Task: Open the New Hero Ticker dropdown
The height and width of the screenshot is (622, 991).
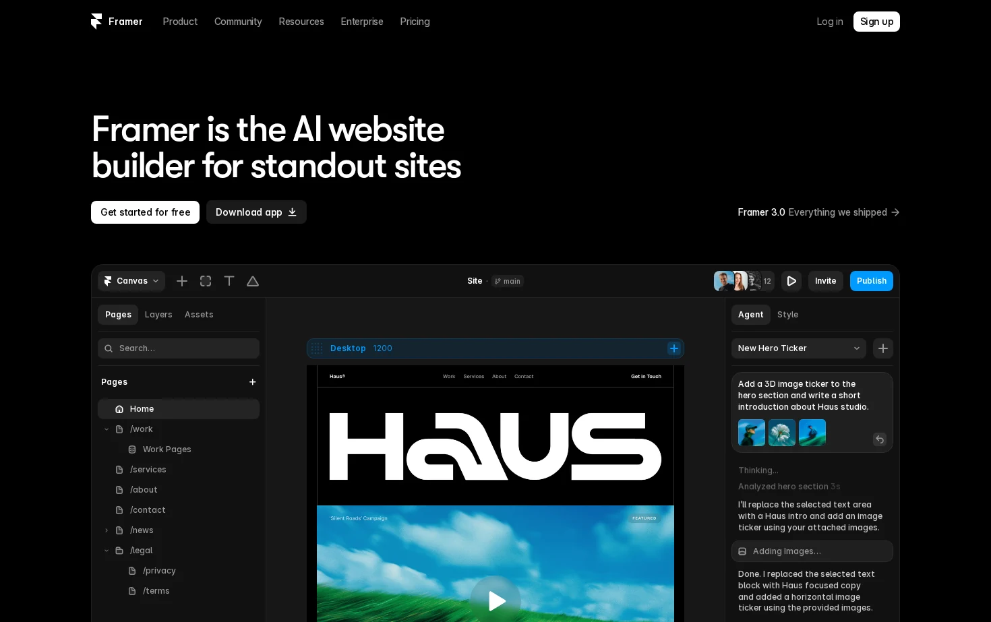Action: pyautogui.click(x=799, y=348)
